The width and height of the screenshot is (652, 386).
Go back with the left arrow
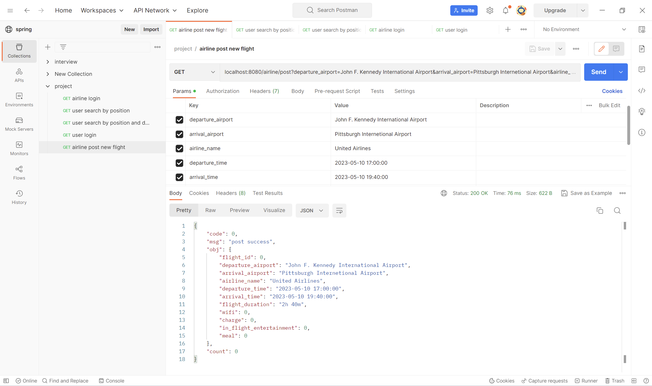pos(27,10)
